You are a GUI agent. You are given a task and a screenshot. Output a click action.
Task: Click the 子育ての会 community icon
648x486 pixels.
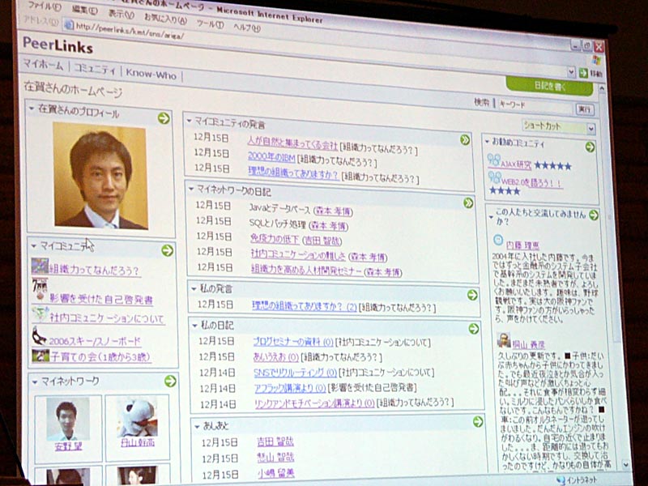point(40,356)
